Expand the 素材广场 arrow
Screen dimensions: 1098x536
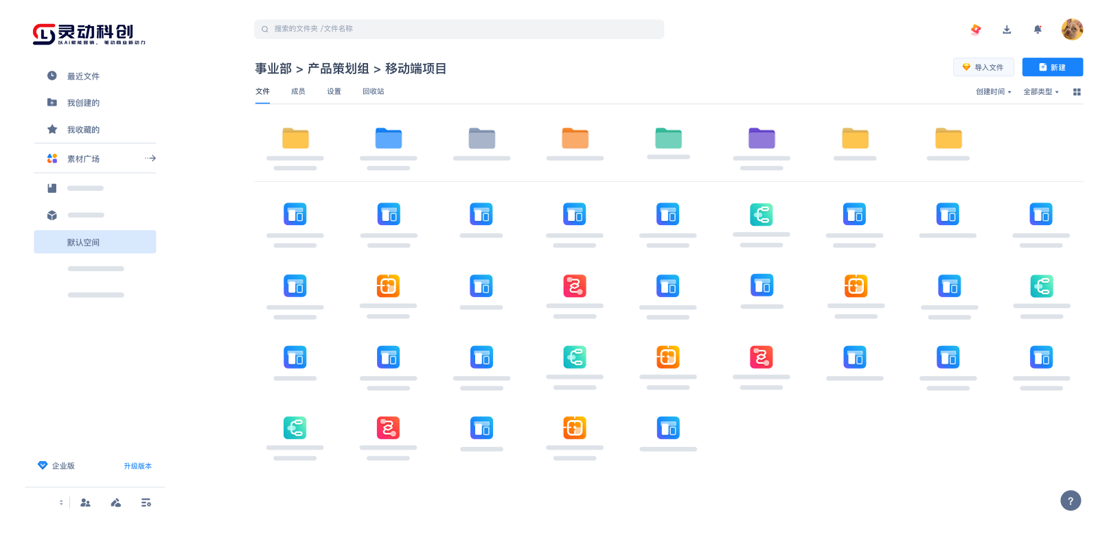click(x=150, y=159)
